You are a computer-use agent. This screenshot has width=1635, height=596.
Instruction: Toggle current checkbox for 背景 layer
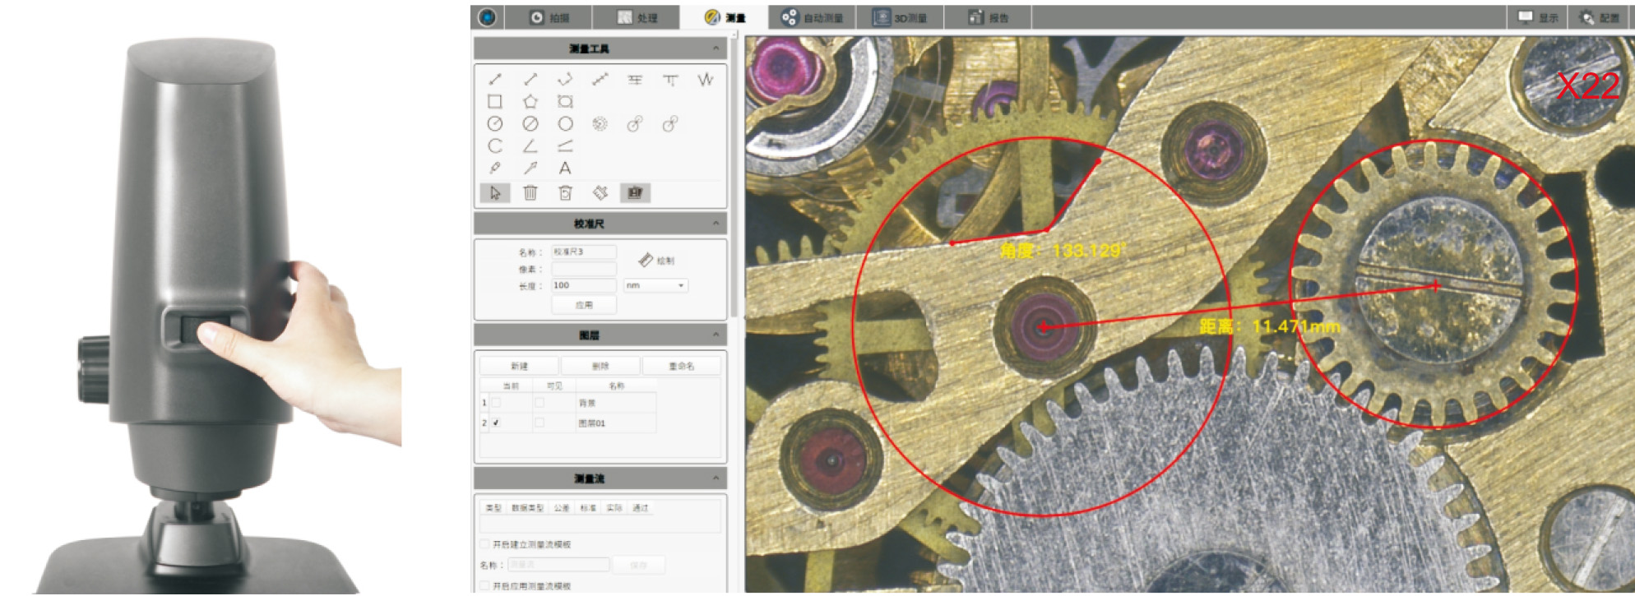click(496, 403)
